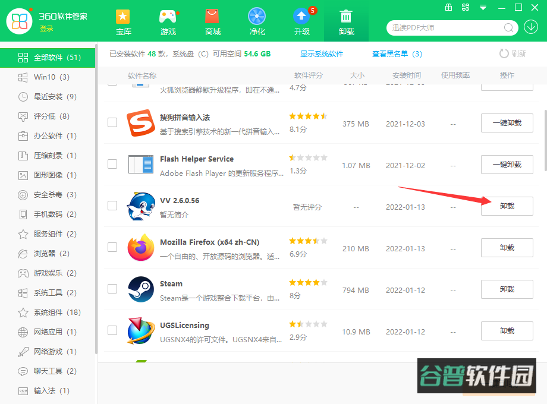Click the Steam app icon
Screen dimensions: 547x404
pos(141,289)
